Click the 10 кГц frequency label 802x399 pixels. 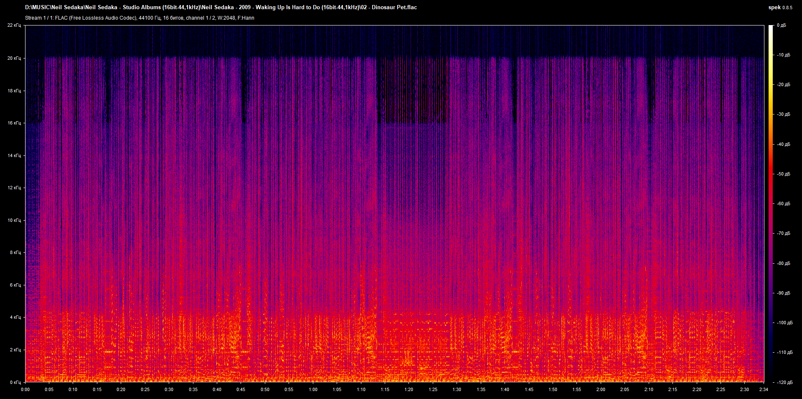(x=14, y=220)
